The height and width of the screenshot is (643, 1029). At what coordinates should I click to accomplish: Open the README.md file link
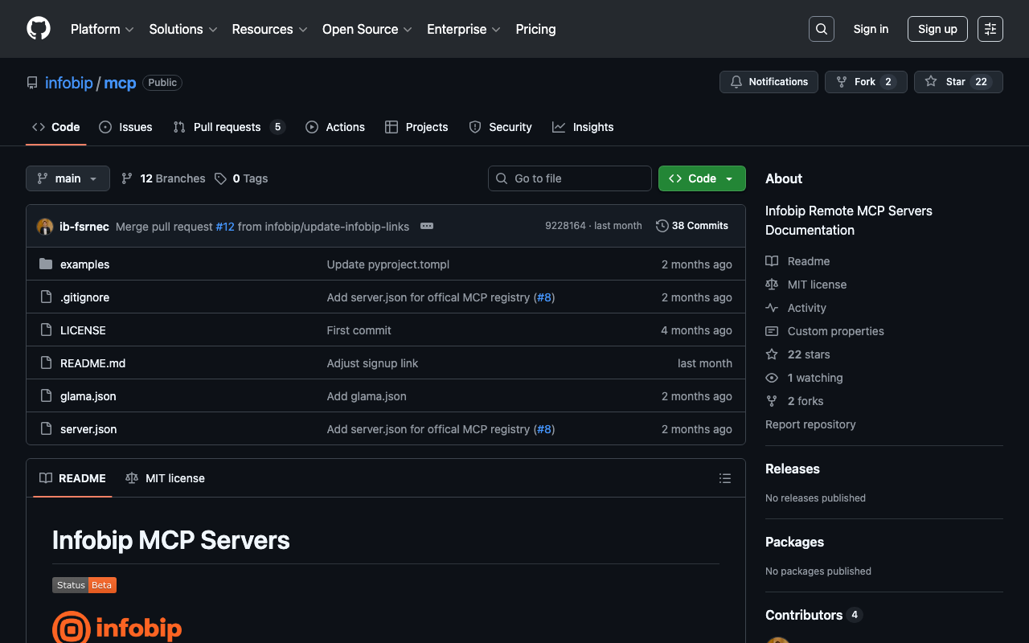(x=92, y=363)
